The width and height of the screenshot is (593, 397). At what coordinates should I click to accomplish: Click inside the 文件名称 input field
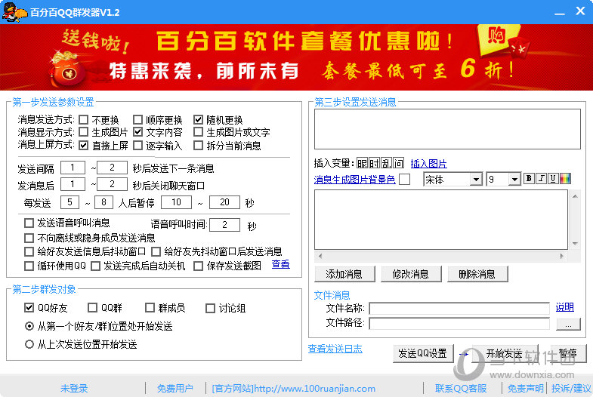(x=459, y=308)
